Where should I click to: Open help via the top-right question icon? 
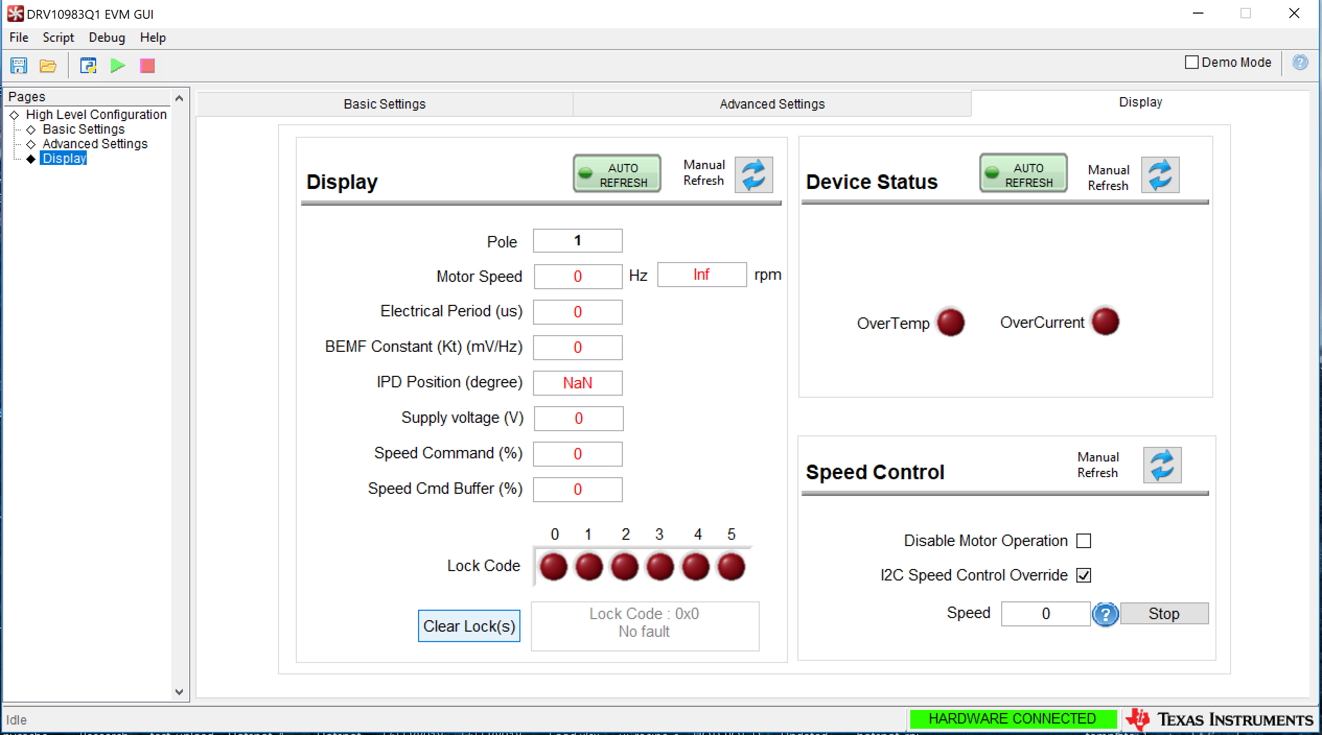[x=1300, y=63]
